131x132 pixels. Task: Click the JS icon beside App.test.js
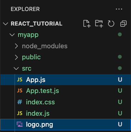20,91
